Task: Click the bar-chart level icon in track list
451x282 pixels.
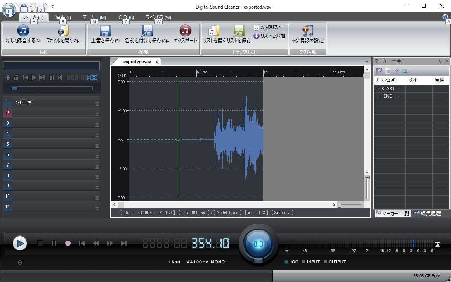Action: (52, 77)
